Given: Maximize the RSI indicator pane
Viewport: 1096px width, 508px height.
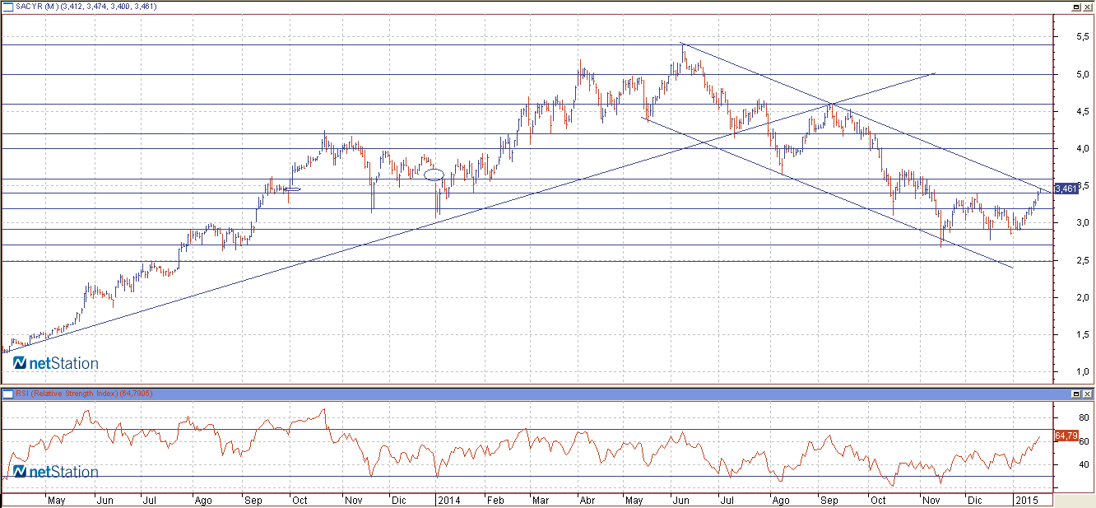Looking at the screenshot, I should pos(1076,394).
